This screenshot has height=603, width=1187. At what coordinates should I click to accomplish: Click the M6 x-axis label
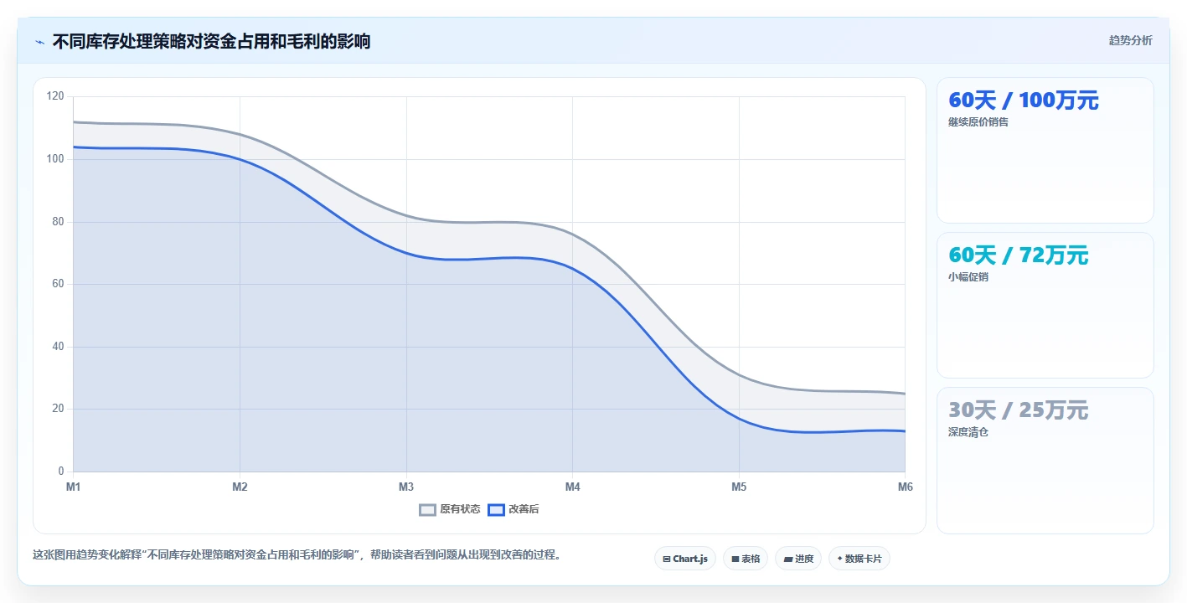tap(905, 487)
